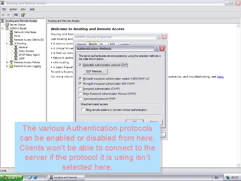Open the Help toolbar icon
The image size is (241, 181).
(x=23, y=15)
